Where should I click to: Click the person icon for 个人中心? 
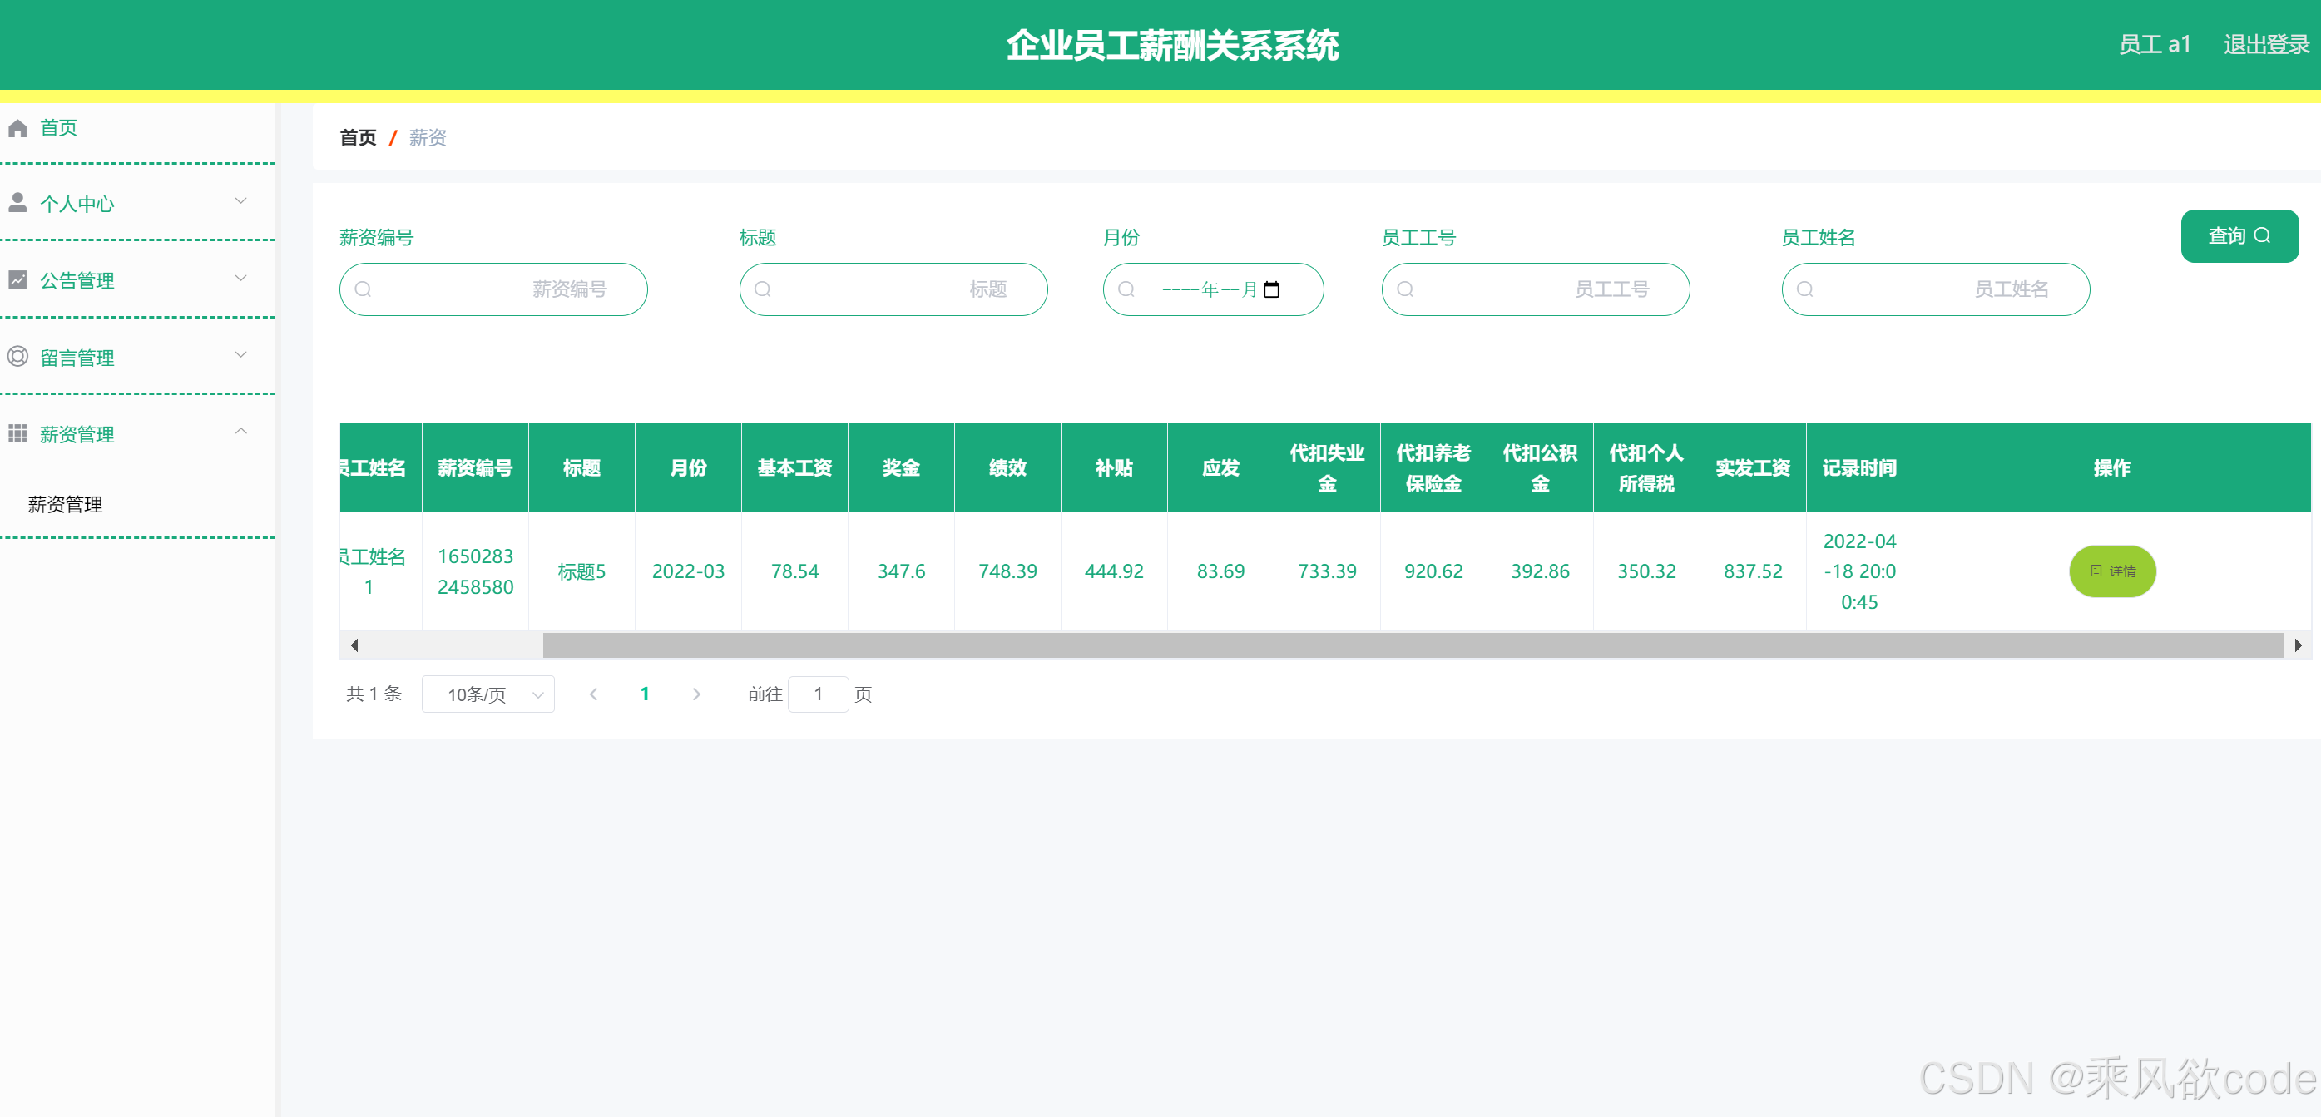(17, 203)
